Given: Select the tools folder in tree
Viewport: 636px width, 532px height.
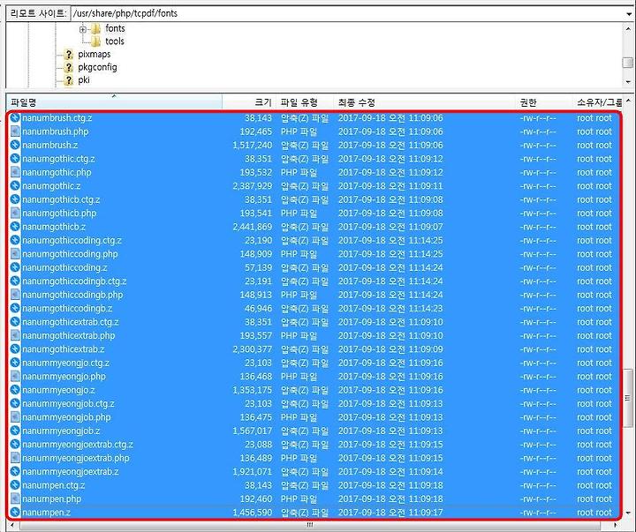Looking at the screenshot, I should 115,41.
